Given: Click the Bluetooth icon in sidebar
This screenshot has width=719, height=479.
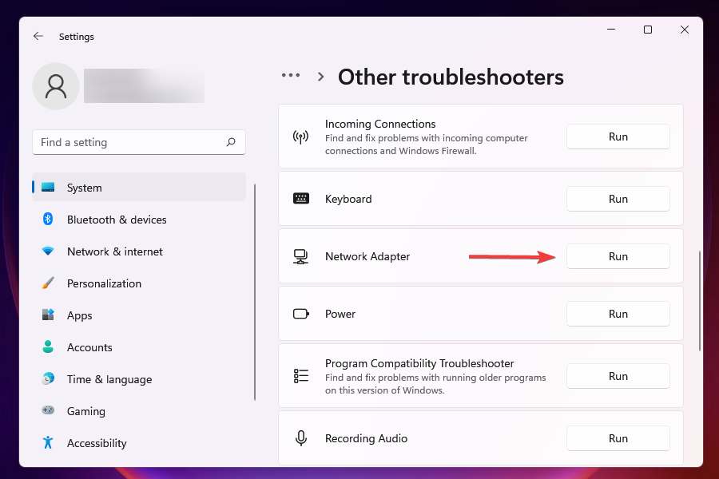Looking at the screenshot, I should coord(48,219).
